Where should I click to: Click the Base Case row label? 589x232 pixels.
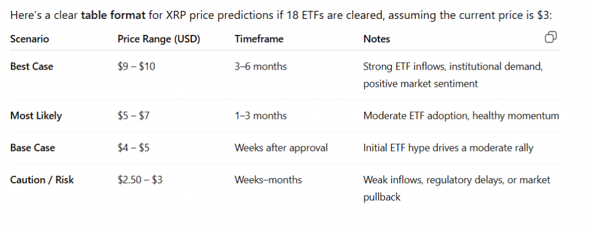[x=32, y=148]
